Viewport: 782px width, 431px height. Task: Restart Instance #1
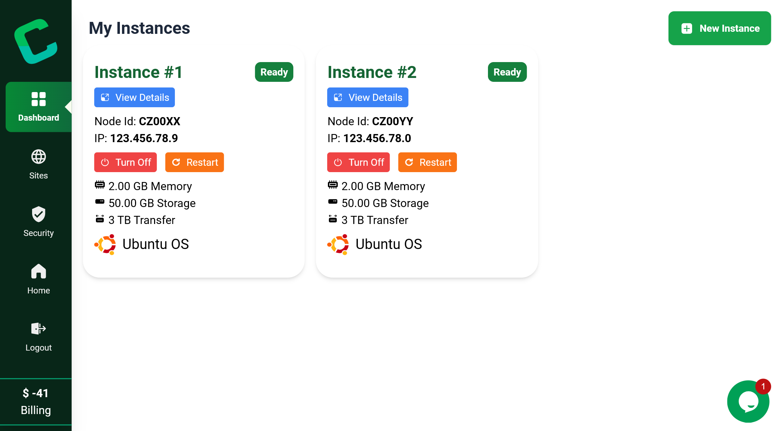[x=194, y=162]
